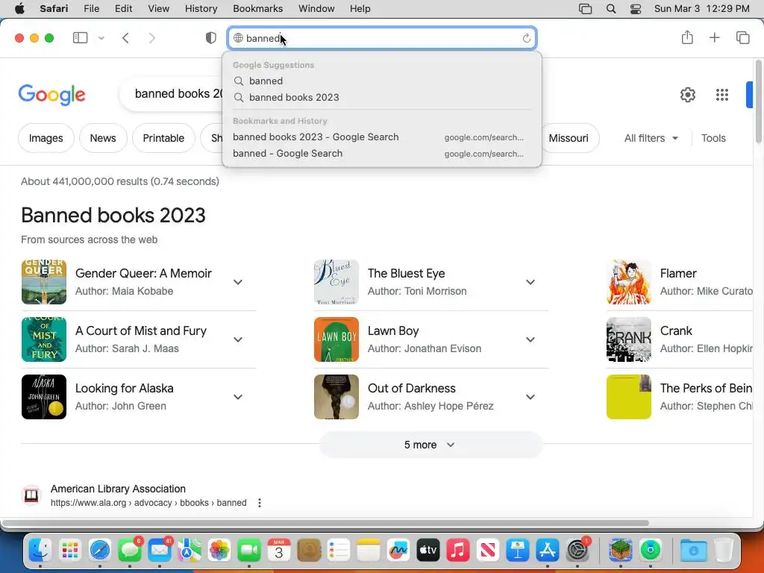Select the 'banned' Google suggestion
The width and height of the screenshot is (764, 573).
[381, 81]
